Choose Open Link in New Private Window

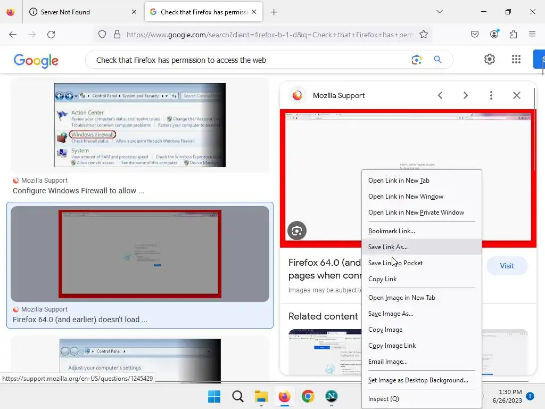click(x=422, y=212)
